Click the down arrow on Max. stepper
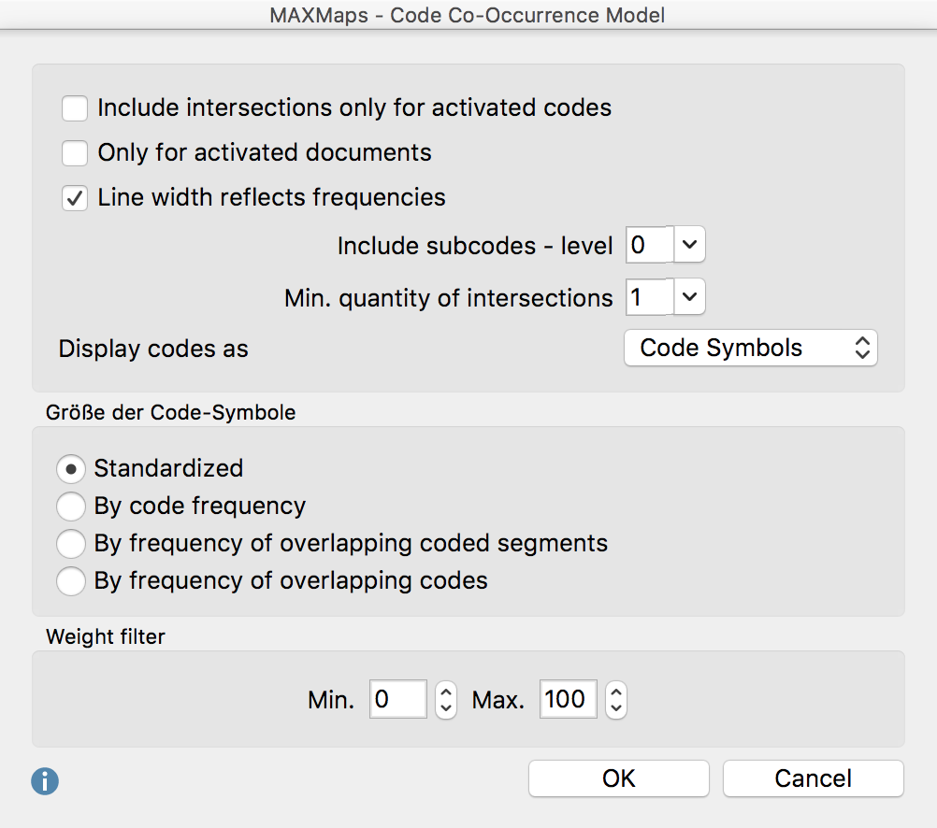This screenshot has width=937, height=828. (615, 707)
